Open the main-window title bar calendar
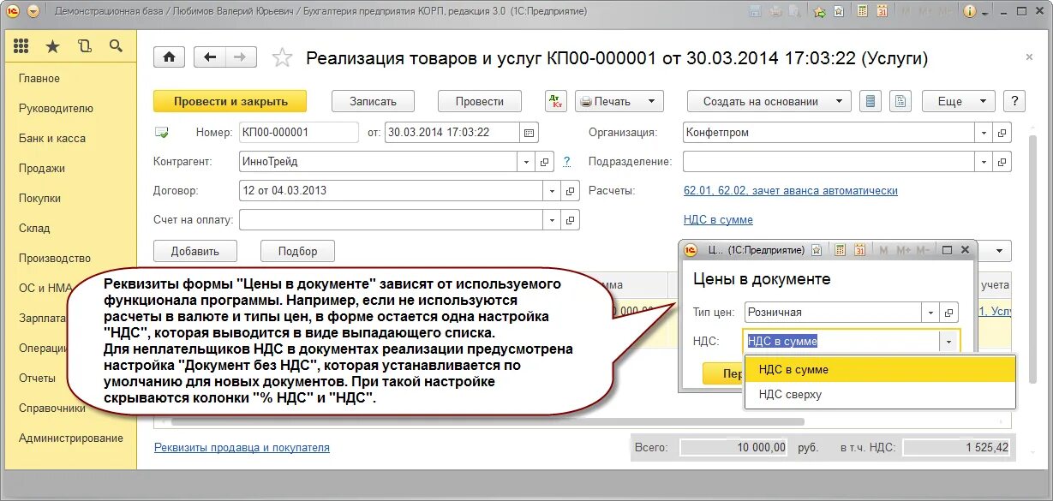This screenshot has height=501, width=1053. click(x=881, y=11)
